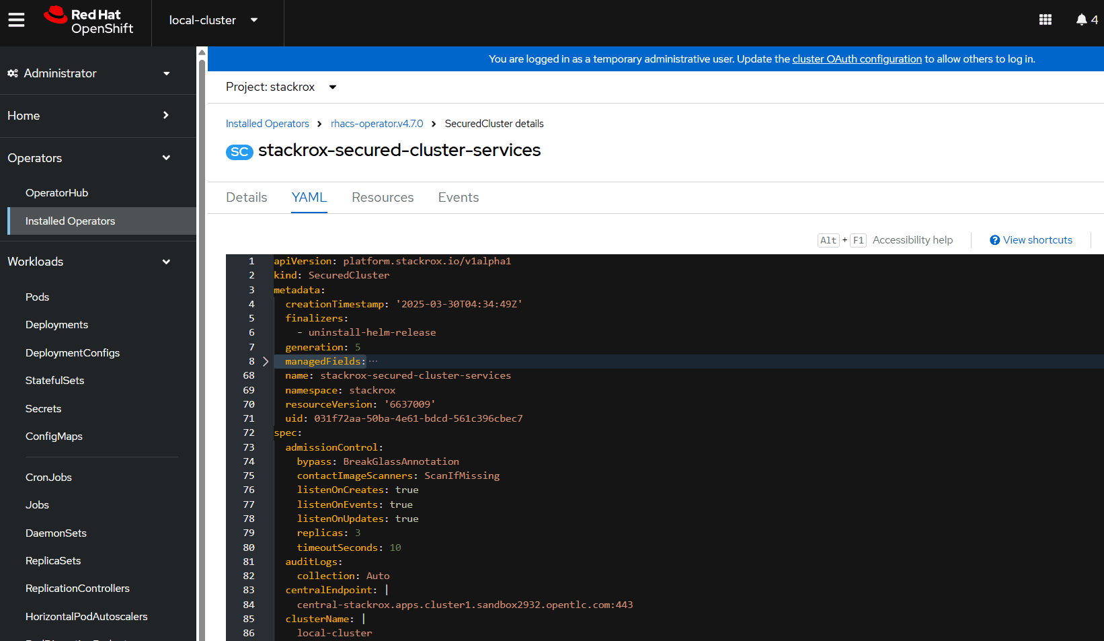Viewport: 1104px width, 641px height.
Task: Expand the folded managedFields block
Action: click(266, 361)
